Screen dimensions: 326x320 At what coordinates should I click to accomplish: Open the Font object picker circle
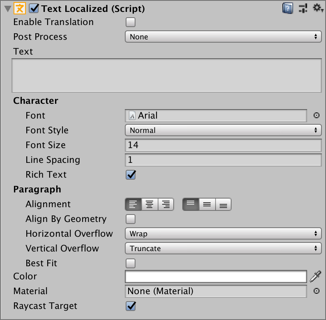(317, 115)
